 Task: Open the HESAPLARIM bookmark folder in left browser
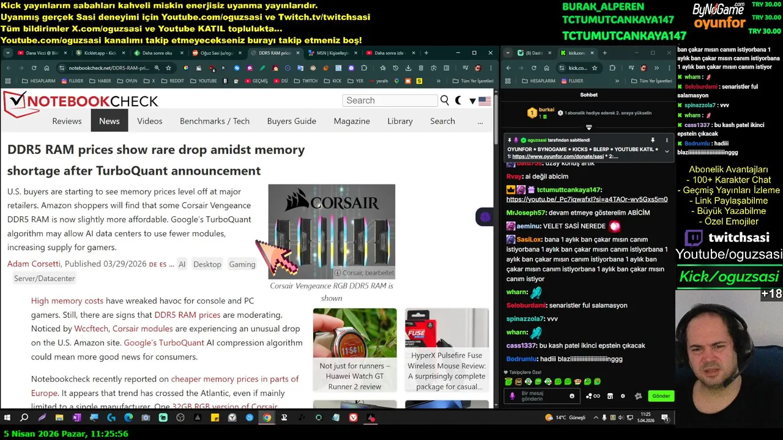37,81
